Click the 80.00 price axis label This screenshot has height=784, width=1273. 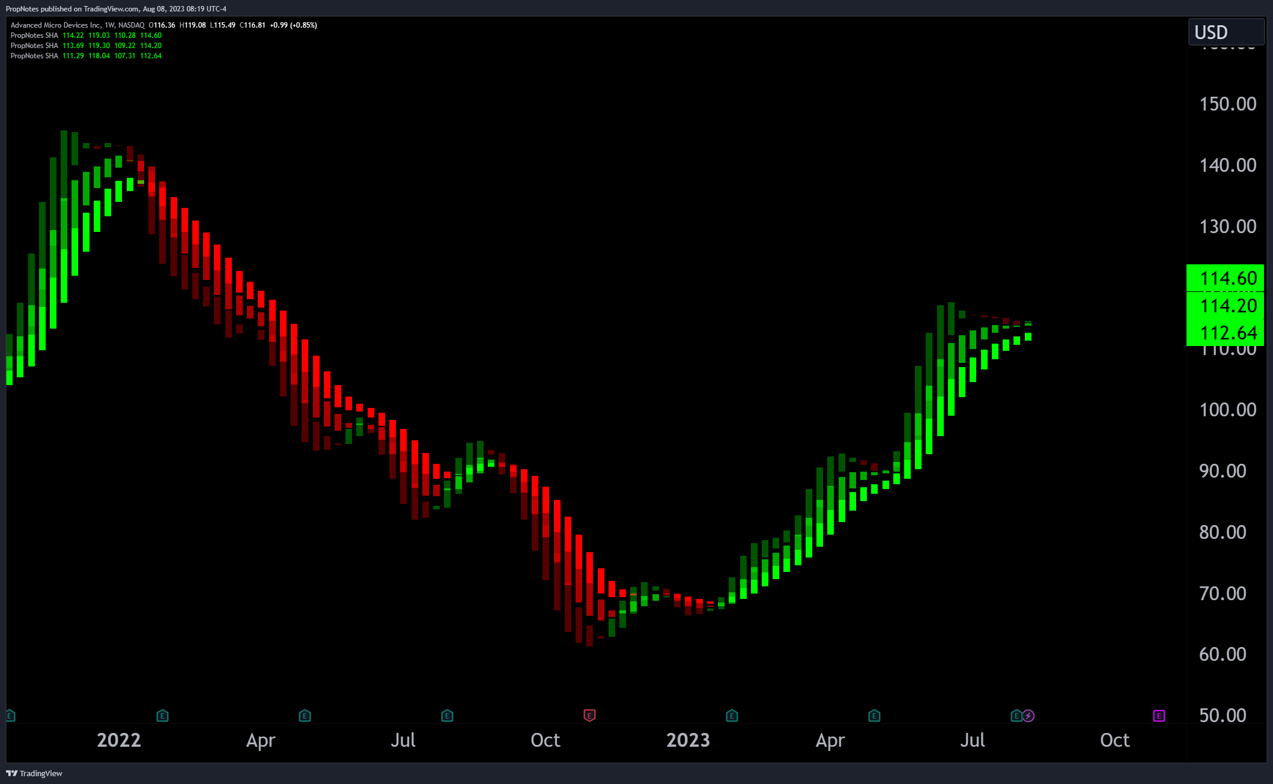[1223, 532]
